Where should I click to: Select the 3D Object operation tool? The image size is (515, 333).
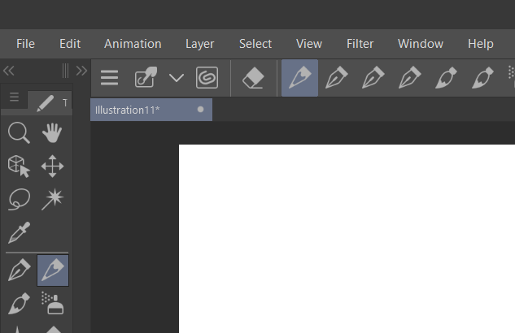pos(19,166)
